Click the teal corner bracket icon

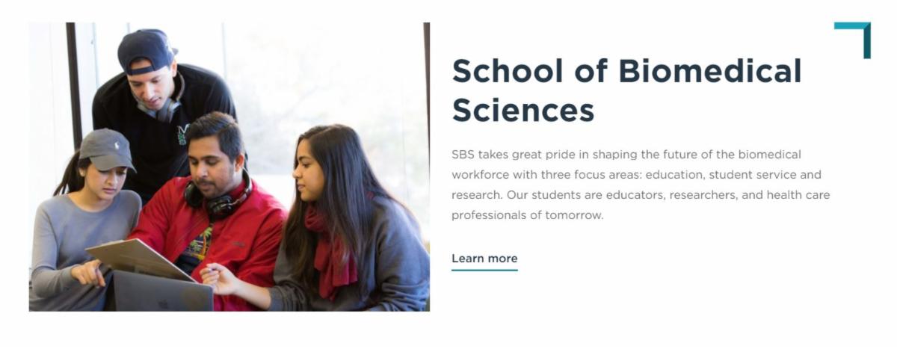(x=853, y=39)
